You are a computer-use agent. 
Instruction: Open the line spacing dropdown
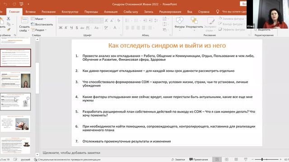click(x=157, y=20)
